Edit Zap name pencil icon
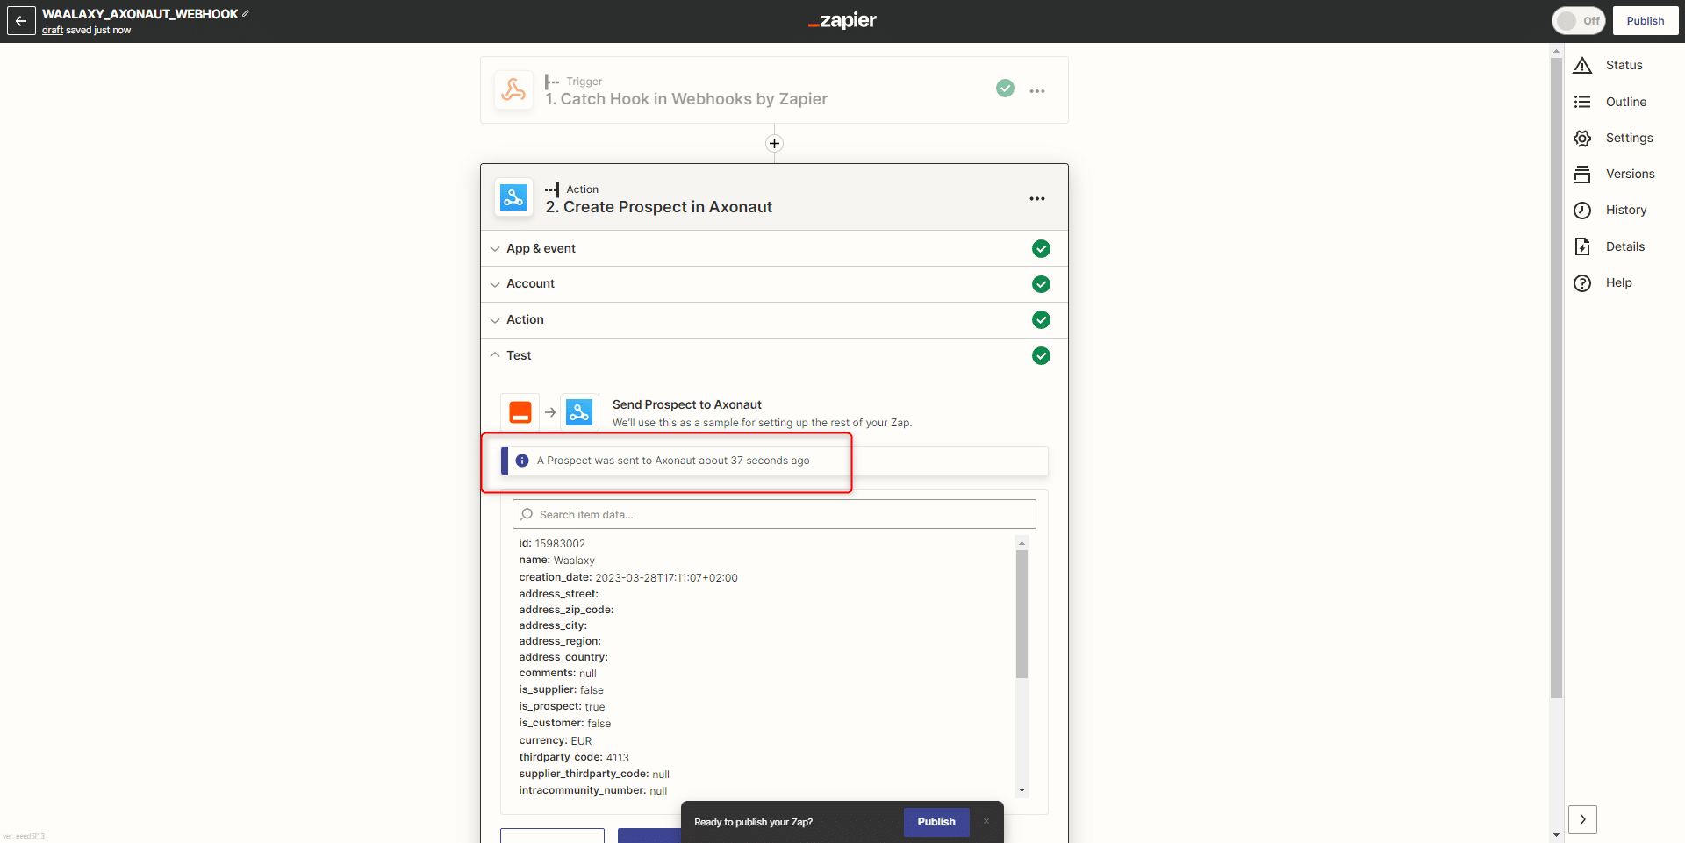1685x843 pixels. [x=246, y=13]
